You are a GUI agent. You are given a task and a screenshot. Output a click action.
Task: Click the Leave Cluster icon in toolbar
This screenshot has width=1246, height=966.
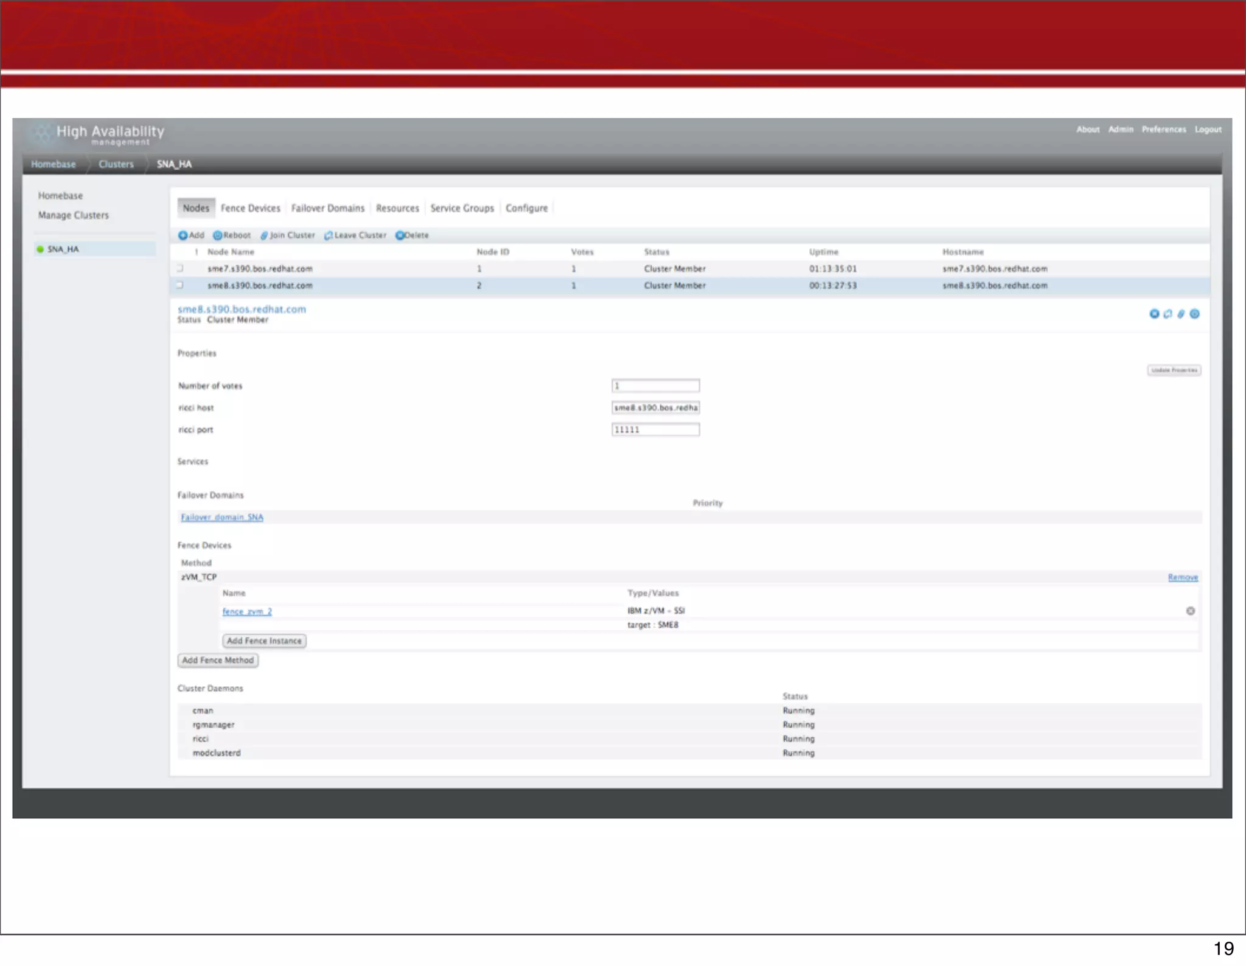pos(329,235)
